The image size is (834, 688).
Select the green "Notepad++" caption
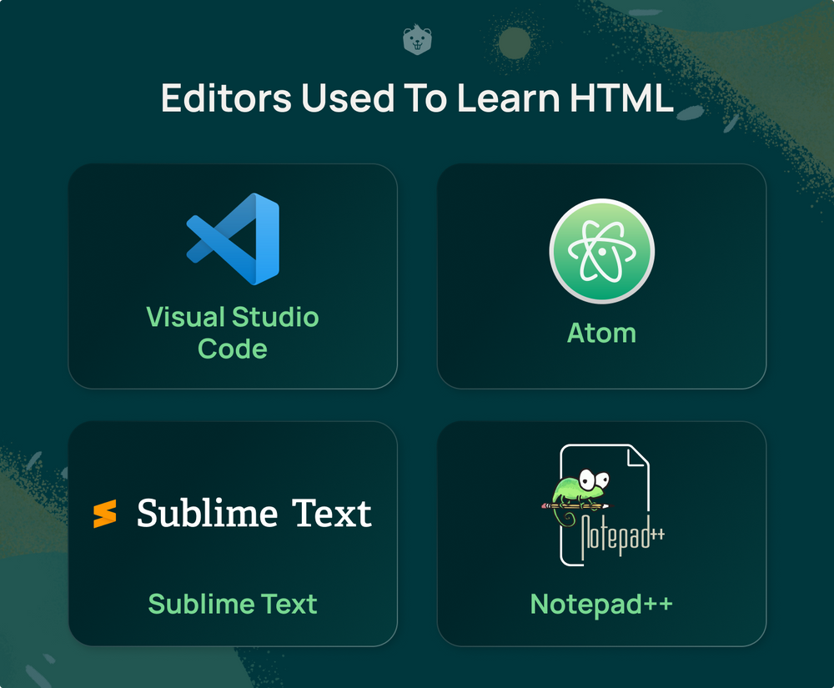[601, 605]
